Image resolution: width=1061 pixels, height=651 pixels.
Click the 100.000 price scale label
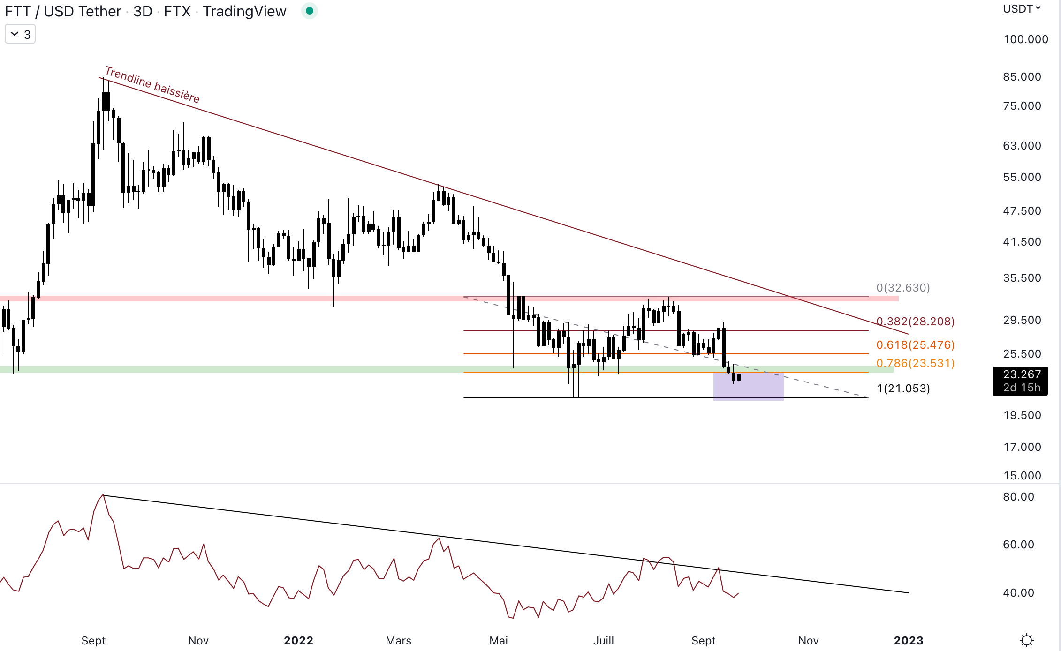[1025, 39]
